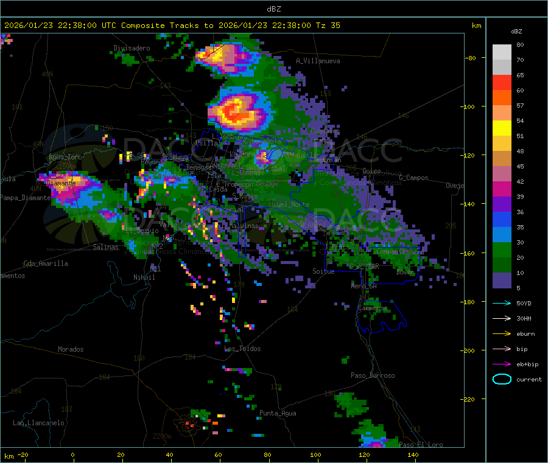Click the 'dBZ' title at top center
Image resolution: width=548 pixels, height=463 pixels.
coord(273,9)
